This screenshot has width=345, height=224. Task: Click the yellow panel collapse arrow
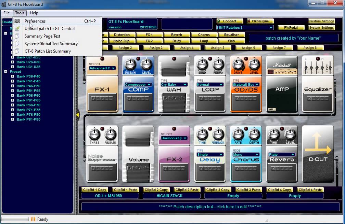click(x=77, y=115)
